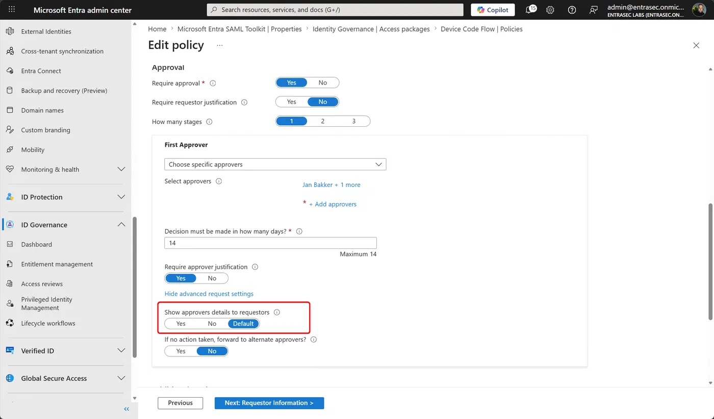Open the settings gear icon
The image size is (714, 419).
pyautogui.click(x=550, y=10)
